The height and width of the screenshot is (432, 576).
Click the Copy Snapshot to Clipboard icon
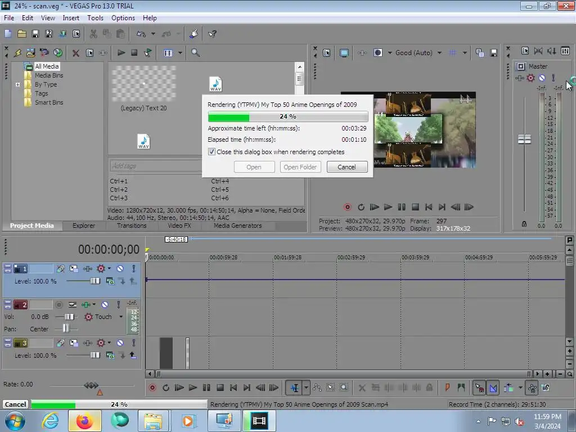point(480,53)
